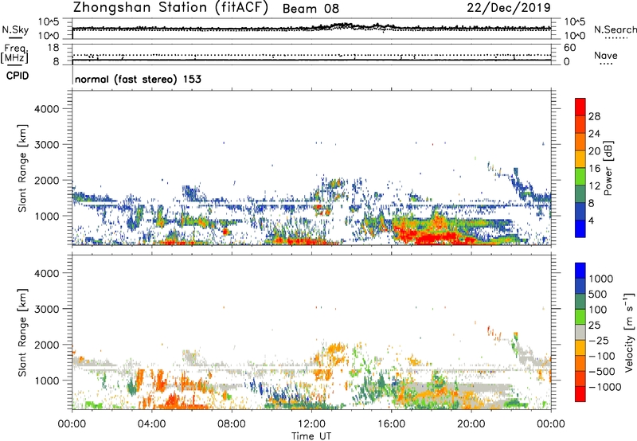
Task: Click the 'Power [dB]' colorbar title
Action: point(608,168)
